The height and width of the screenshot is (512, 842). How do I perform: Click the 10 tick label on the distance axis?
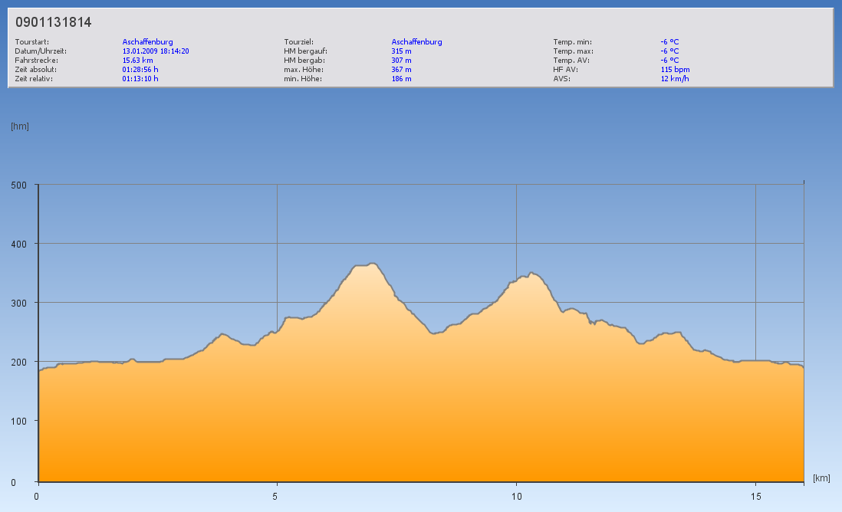coord(516,496)
